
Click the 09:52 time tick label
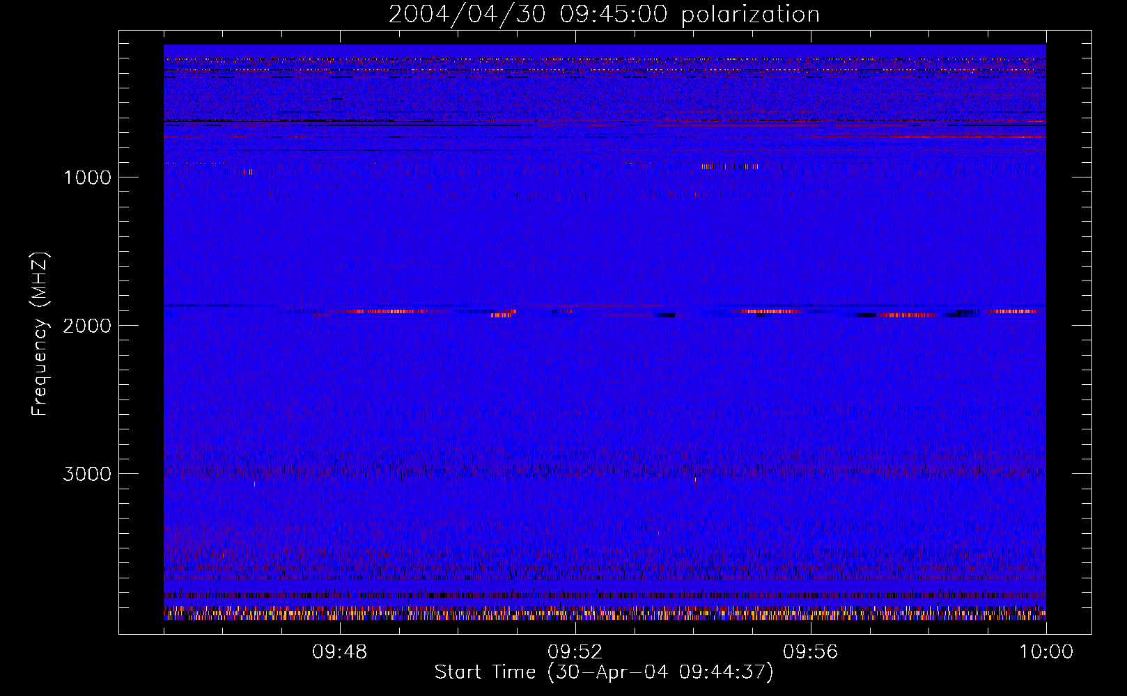575,652
